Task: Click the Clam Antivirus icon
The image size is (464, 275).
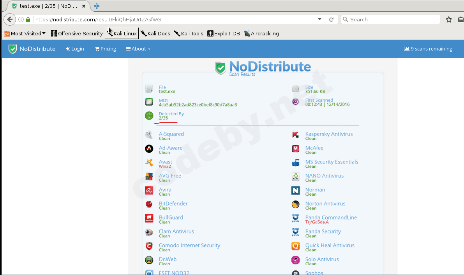Action: click(x=149, y=233)
